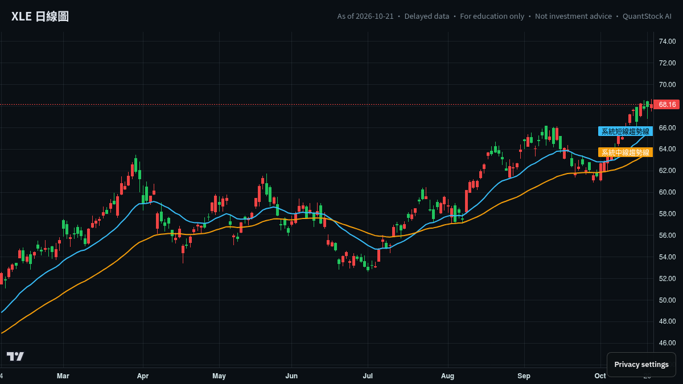The image size is (683, 384).
Task: Click the "Not investment advice" disclaimer
Action: coord(573,16)
